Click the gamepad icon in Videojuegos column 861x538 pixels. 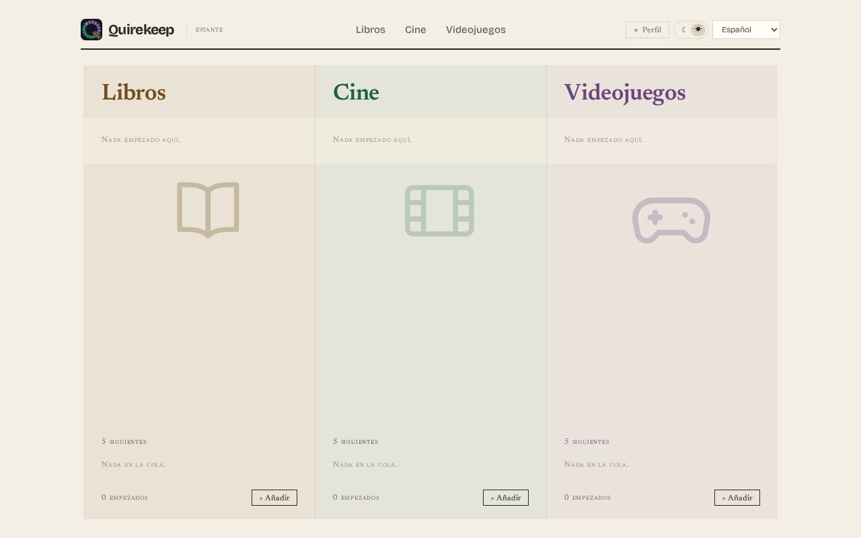tap(671, 220)
